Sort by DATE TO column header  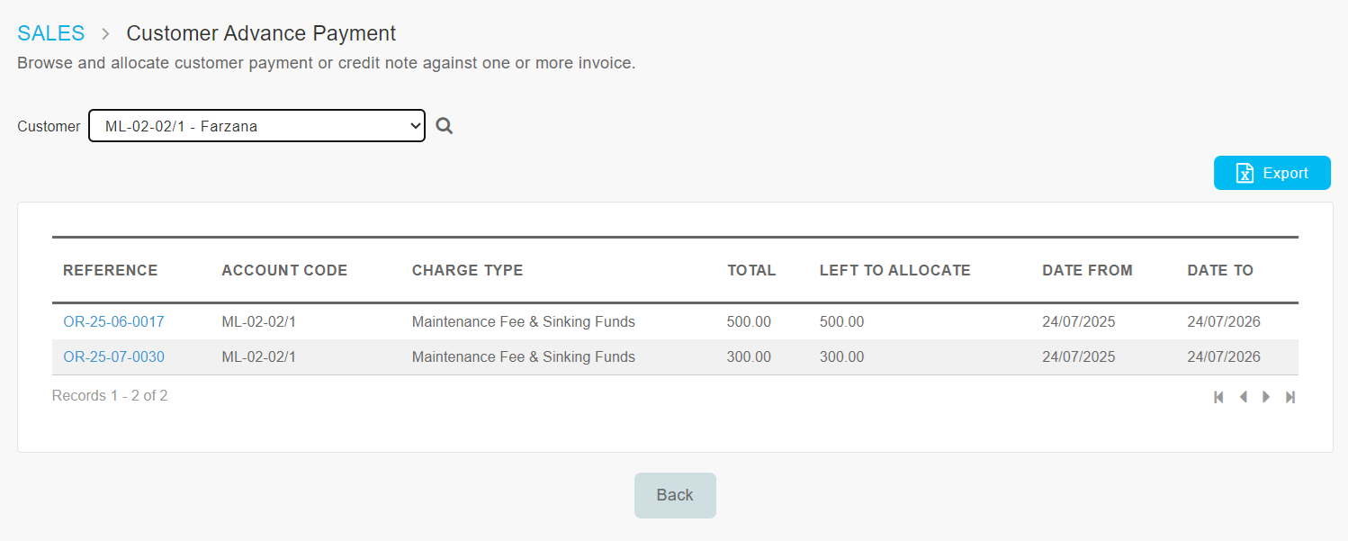point(1220,270)
